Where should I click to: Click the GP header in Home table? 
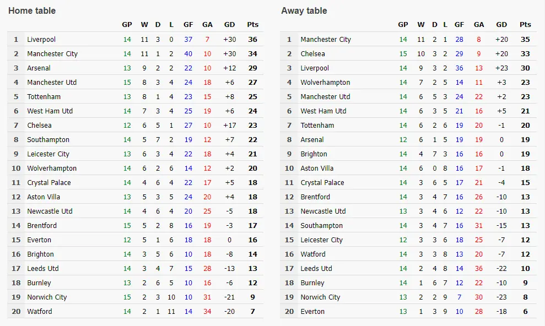click(127, 25)
